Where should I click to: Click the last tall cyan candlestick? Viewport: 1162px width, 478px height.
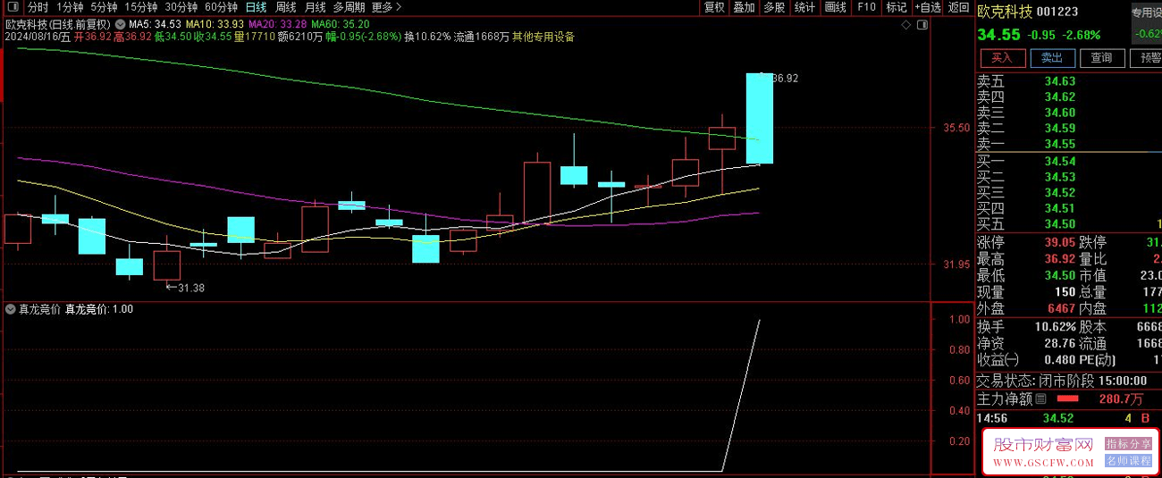coord(759,119)
